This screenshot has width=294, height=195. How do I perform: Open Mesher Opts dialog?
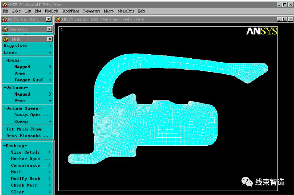click(27, 159)
